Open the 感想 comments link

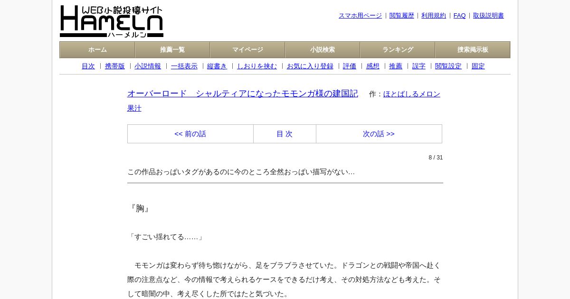(373, 66)
